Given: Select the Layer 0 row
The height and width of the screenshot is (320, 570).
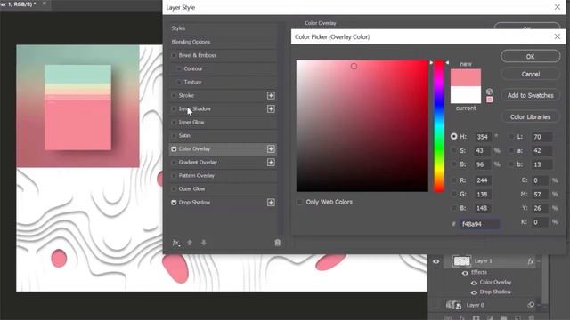Looking at the screenshot, I should (485, 305).
